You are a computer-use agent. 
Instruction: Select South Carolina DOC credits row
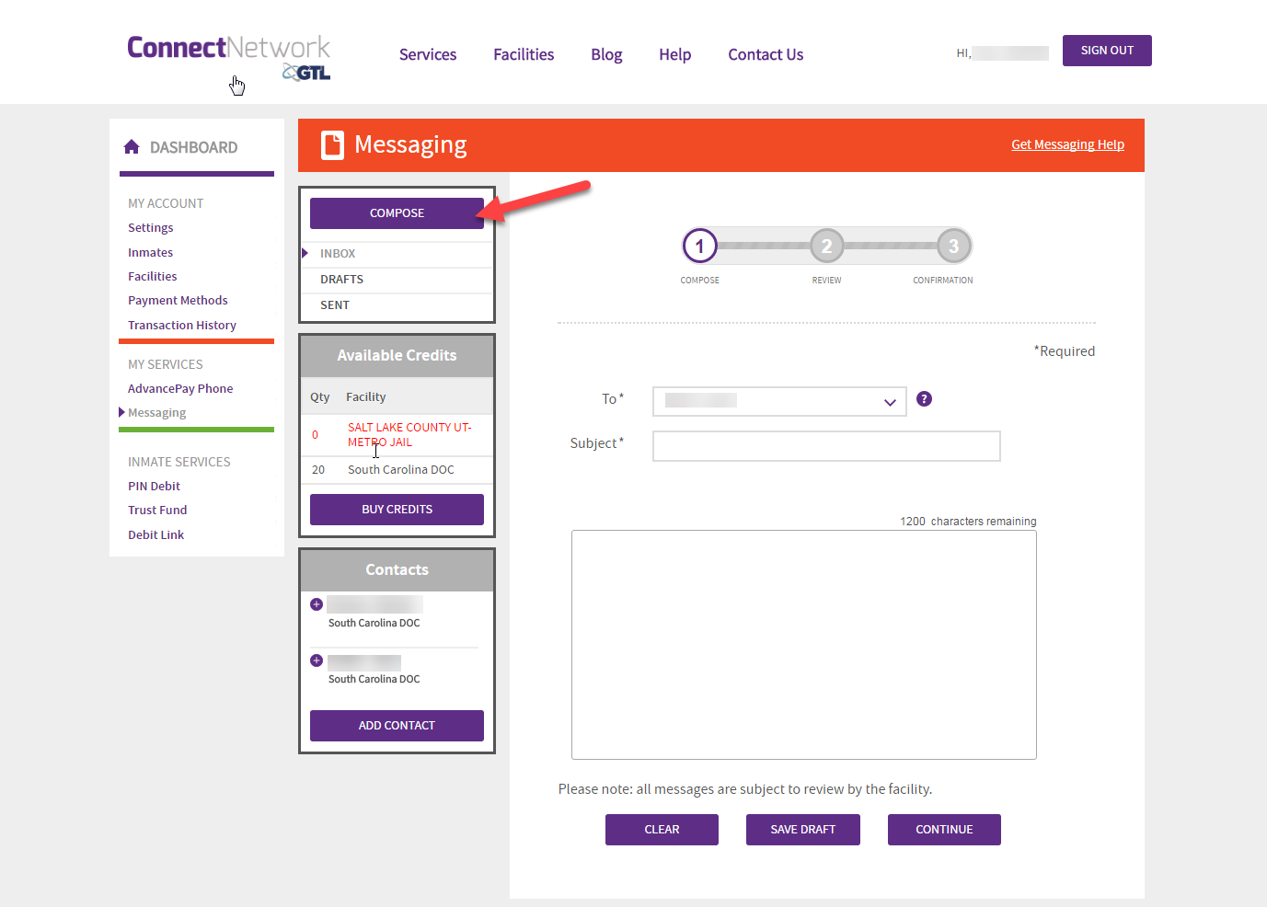pos(397,470)
